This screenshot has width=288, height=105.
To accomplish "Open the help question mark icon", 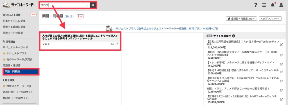I will [x=256, y=5].
